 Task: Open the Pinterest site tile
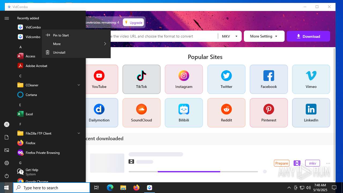(269, 113)
